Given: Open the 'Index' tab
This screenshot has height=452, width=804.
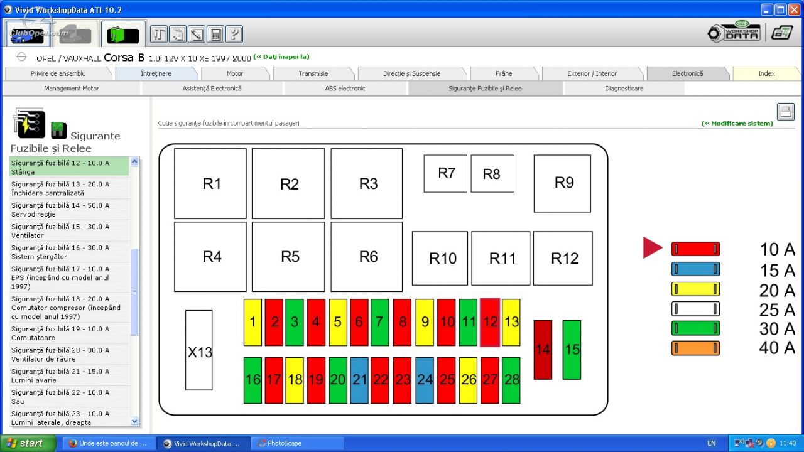Looking at the screenshot, I should (x=766, y=74).
